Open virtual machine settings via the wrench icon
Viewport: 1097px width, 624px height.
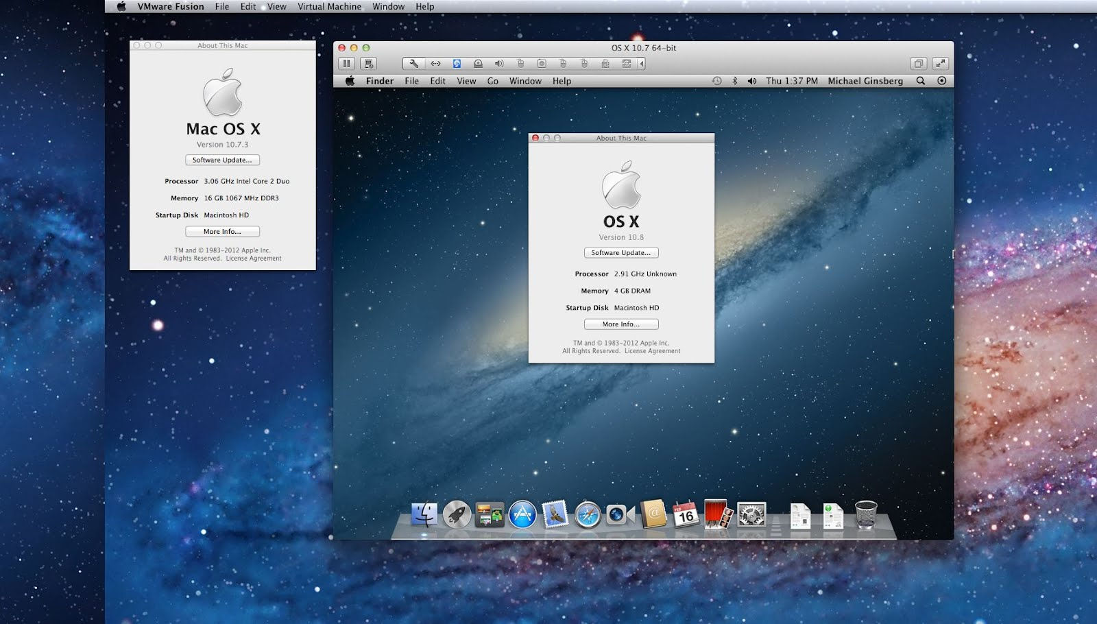click(413, 64)
